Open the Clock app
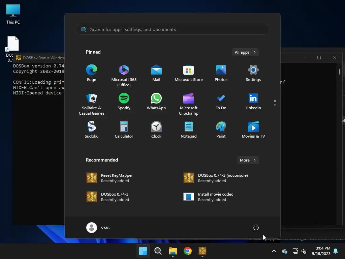This screenshot has width=345, height=259. (156, 130)
